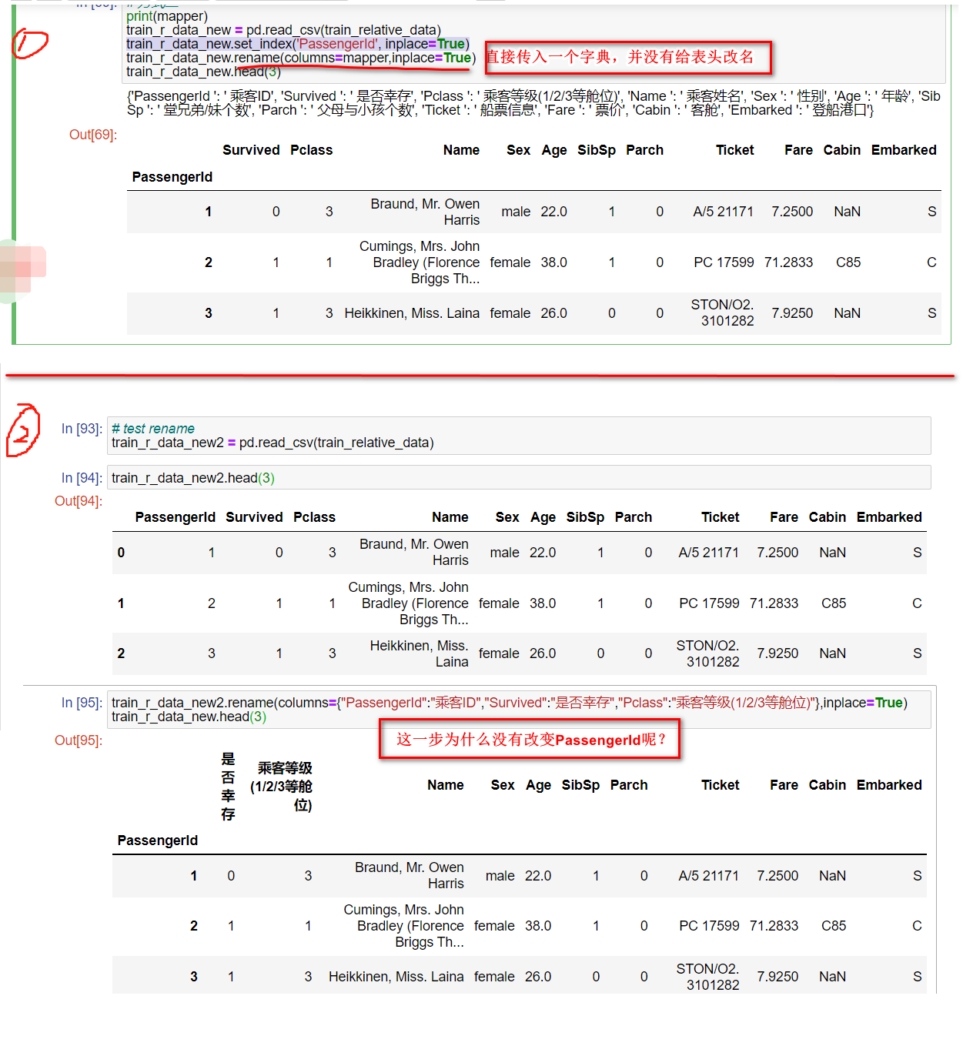Screen dimensions: 963x1046
Task: Click Cabin value C85 in Out[69] table
Action: click(x=848, y=262)
